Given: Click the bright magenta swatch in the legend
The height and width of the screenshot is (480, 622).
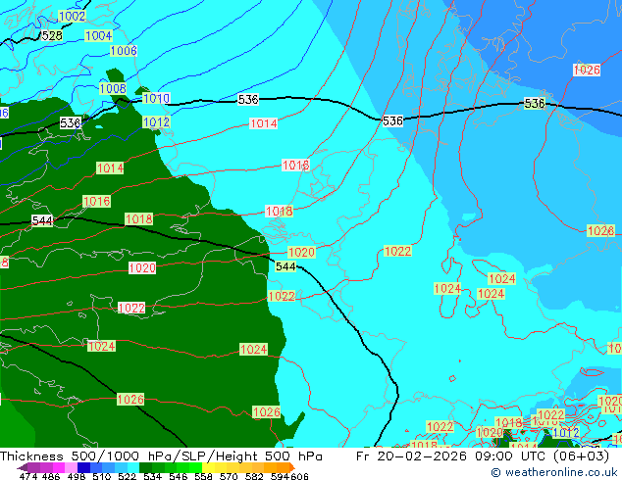Looking at the screenshot, I should tap(59, 467).
